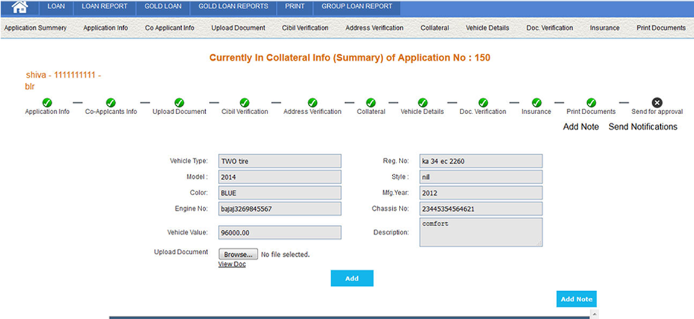The image size is (694, 319).
Task: Click Vehicle Details green check icon
Action: pyautogui.click(x=422, y=103)
